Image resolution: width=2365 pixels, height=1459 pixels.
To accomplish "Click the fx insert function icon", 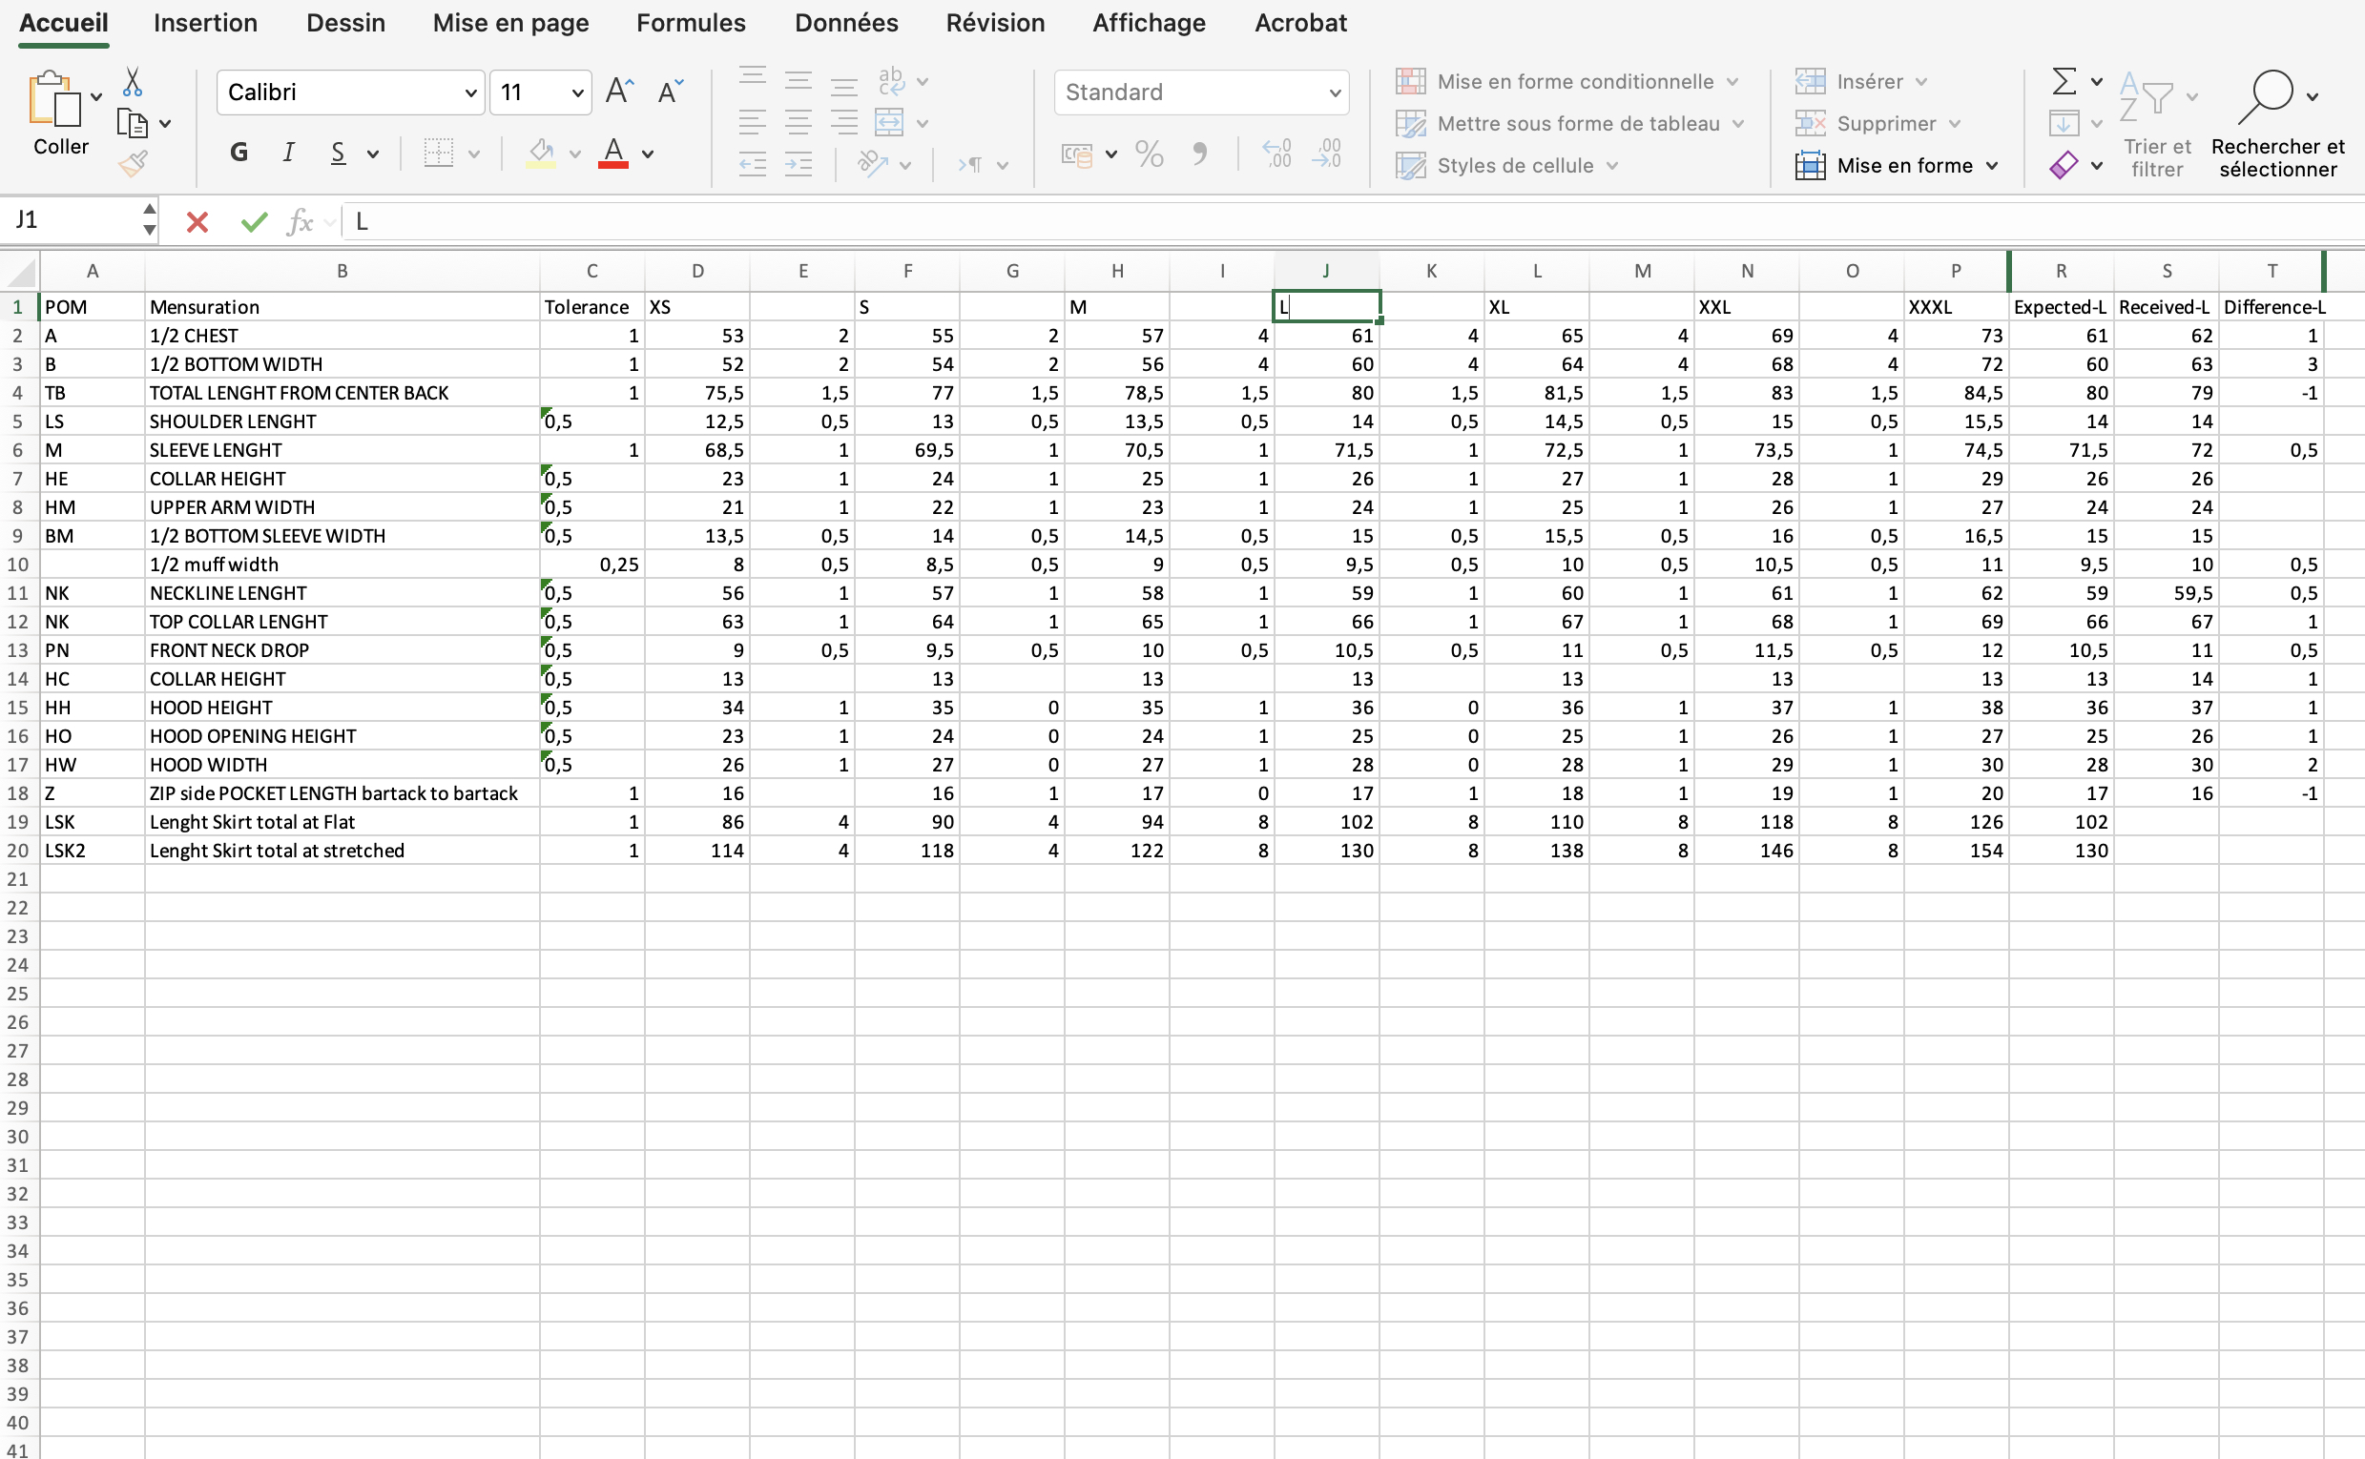I will (301, 222).
